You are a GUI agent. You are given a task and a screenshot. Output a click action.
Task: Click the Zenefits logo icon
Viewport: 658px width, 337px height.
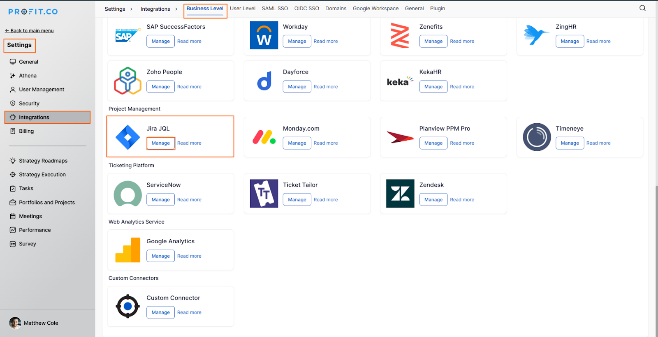coord(400,35)
